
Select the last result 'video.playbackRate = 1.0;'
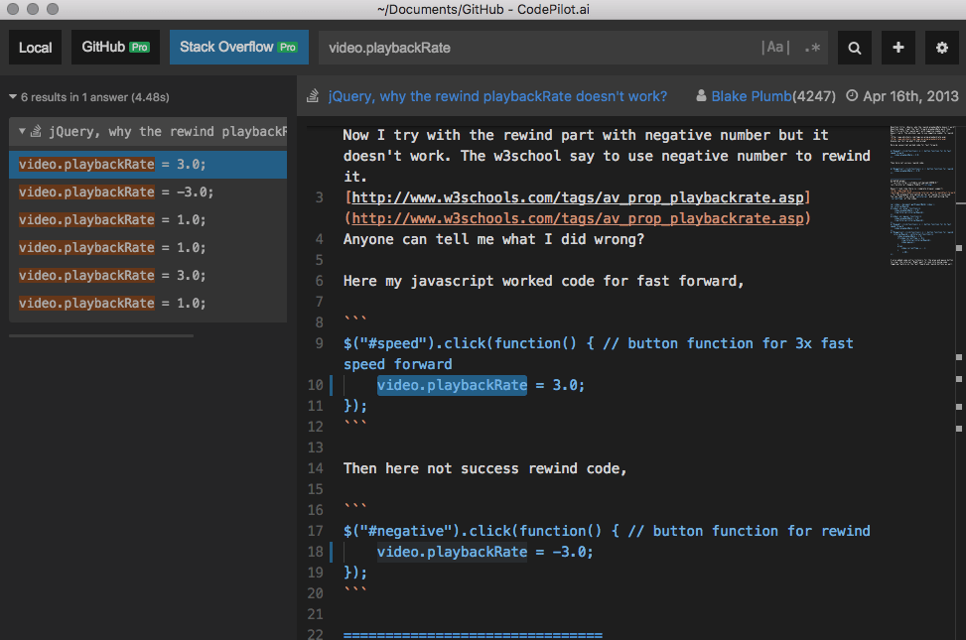(148, 303)
